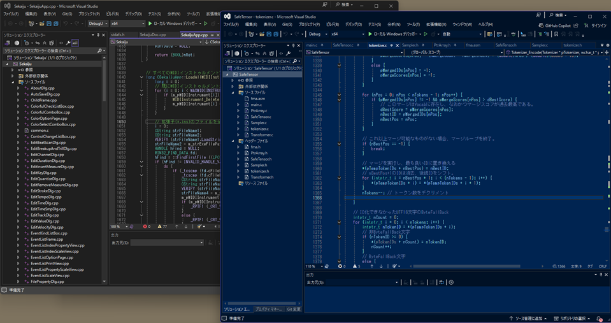Open Git menu in Sekaiju window
Image resolution: width=611 pixels, height=323 pixels.
[x=67, y=14]
